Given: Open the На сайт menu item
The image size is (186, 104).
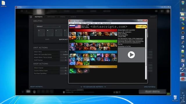Looking at the screenshot, I should pyautogui.click(x=99, y=23).
